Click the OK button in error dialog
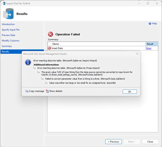Screen dimensions: 162x147 pyautogui.click(x=130, y=91)
